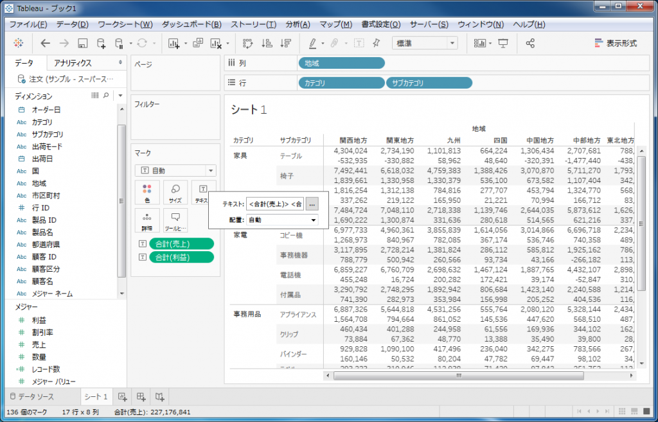Screen dimensions: 658x422
Task: Open the 詳細 (Detail) marks button
Action: (147, 220)
